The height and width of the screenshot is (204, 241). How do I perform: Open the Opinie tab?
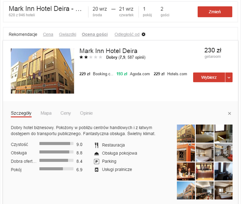pos(86,113)
